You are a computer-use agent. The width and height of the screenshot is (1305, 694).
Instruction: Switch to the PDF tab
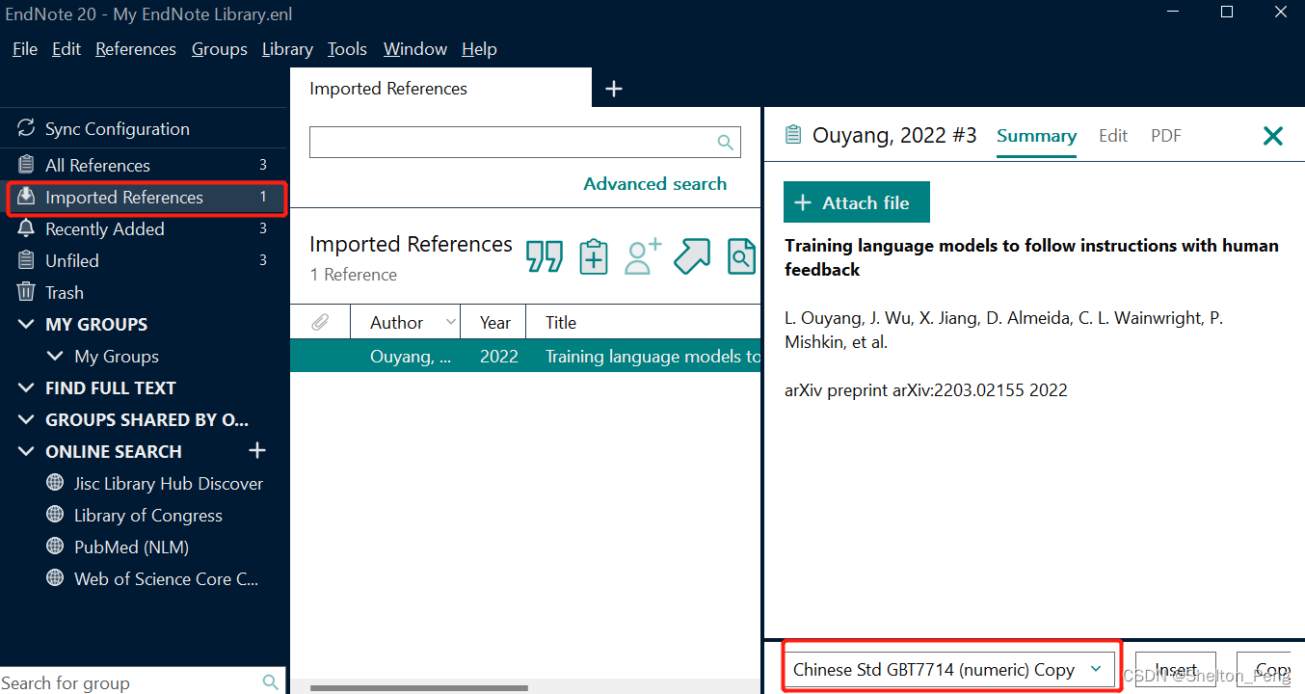[1166, 136]
